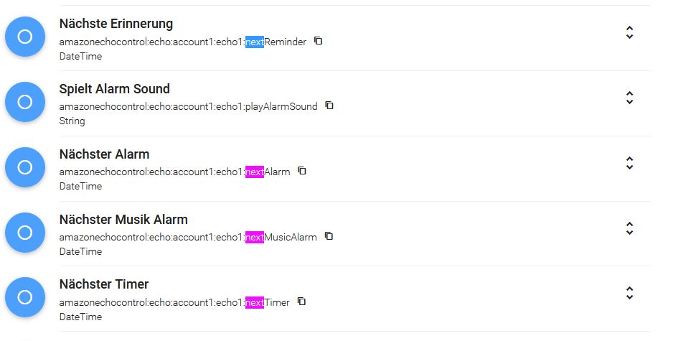Copy the nextTimer channel ID
The width and height of the screenshot is (673, 341).
[x=302, y=301]
